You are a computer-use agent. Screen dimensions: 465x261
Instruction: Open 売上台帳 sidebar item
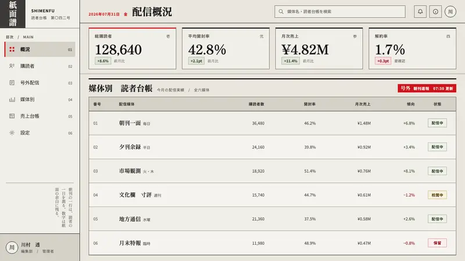(x=40, y=116)
